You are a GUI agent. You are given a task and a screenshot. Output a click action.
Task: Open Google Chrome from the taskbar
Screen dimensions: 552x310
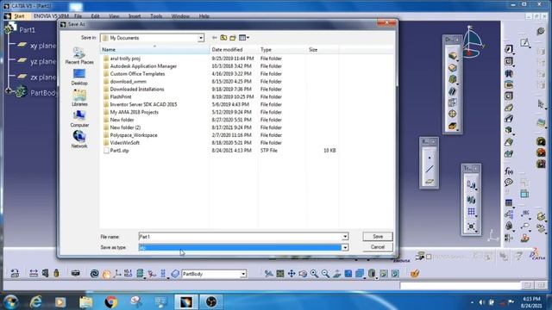pyautogui.click(x=111, y=302)
